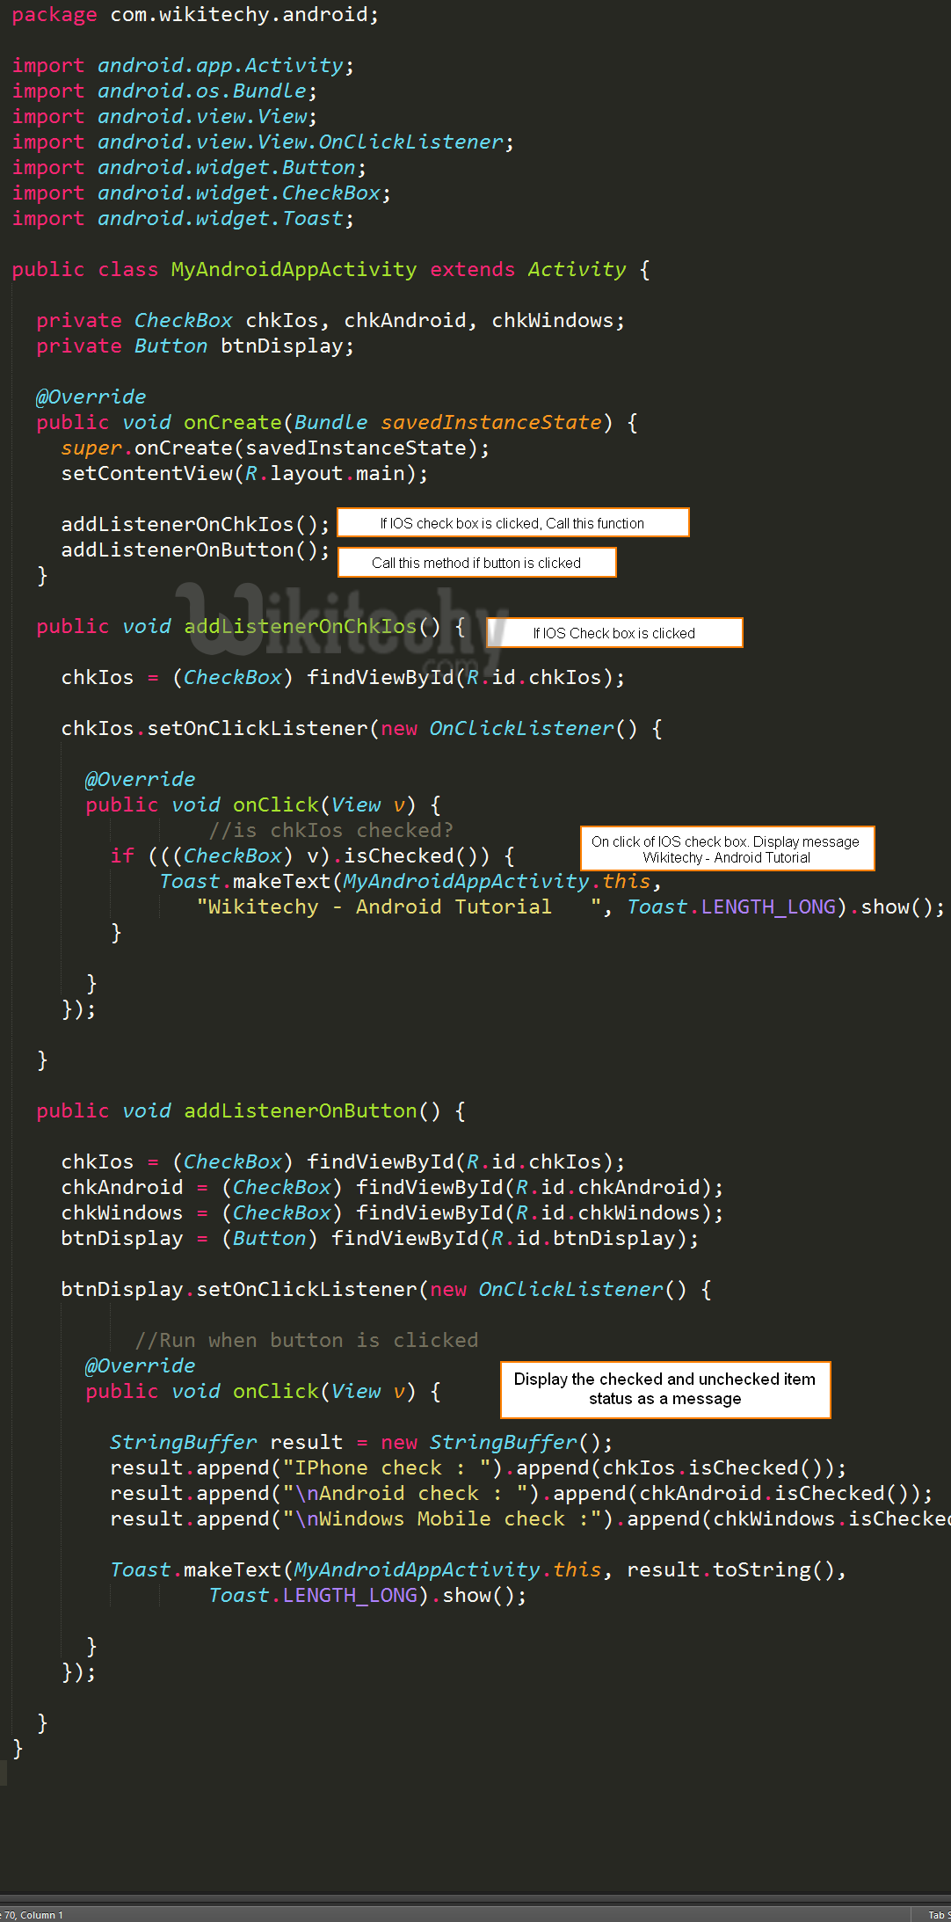Click the private CheckBox fields declaration line
The image size is (951, 1922).
point(330,321)
